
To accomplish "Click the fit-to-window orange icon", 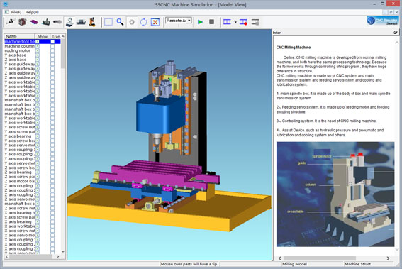I will 155,22.
